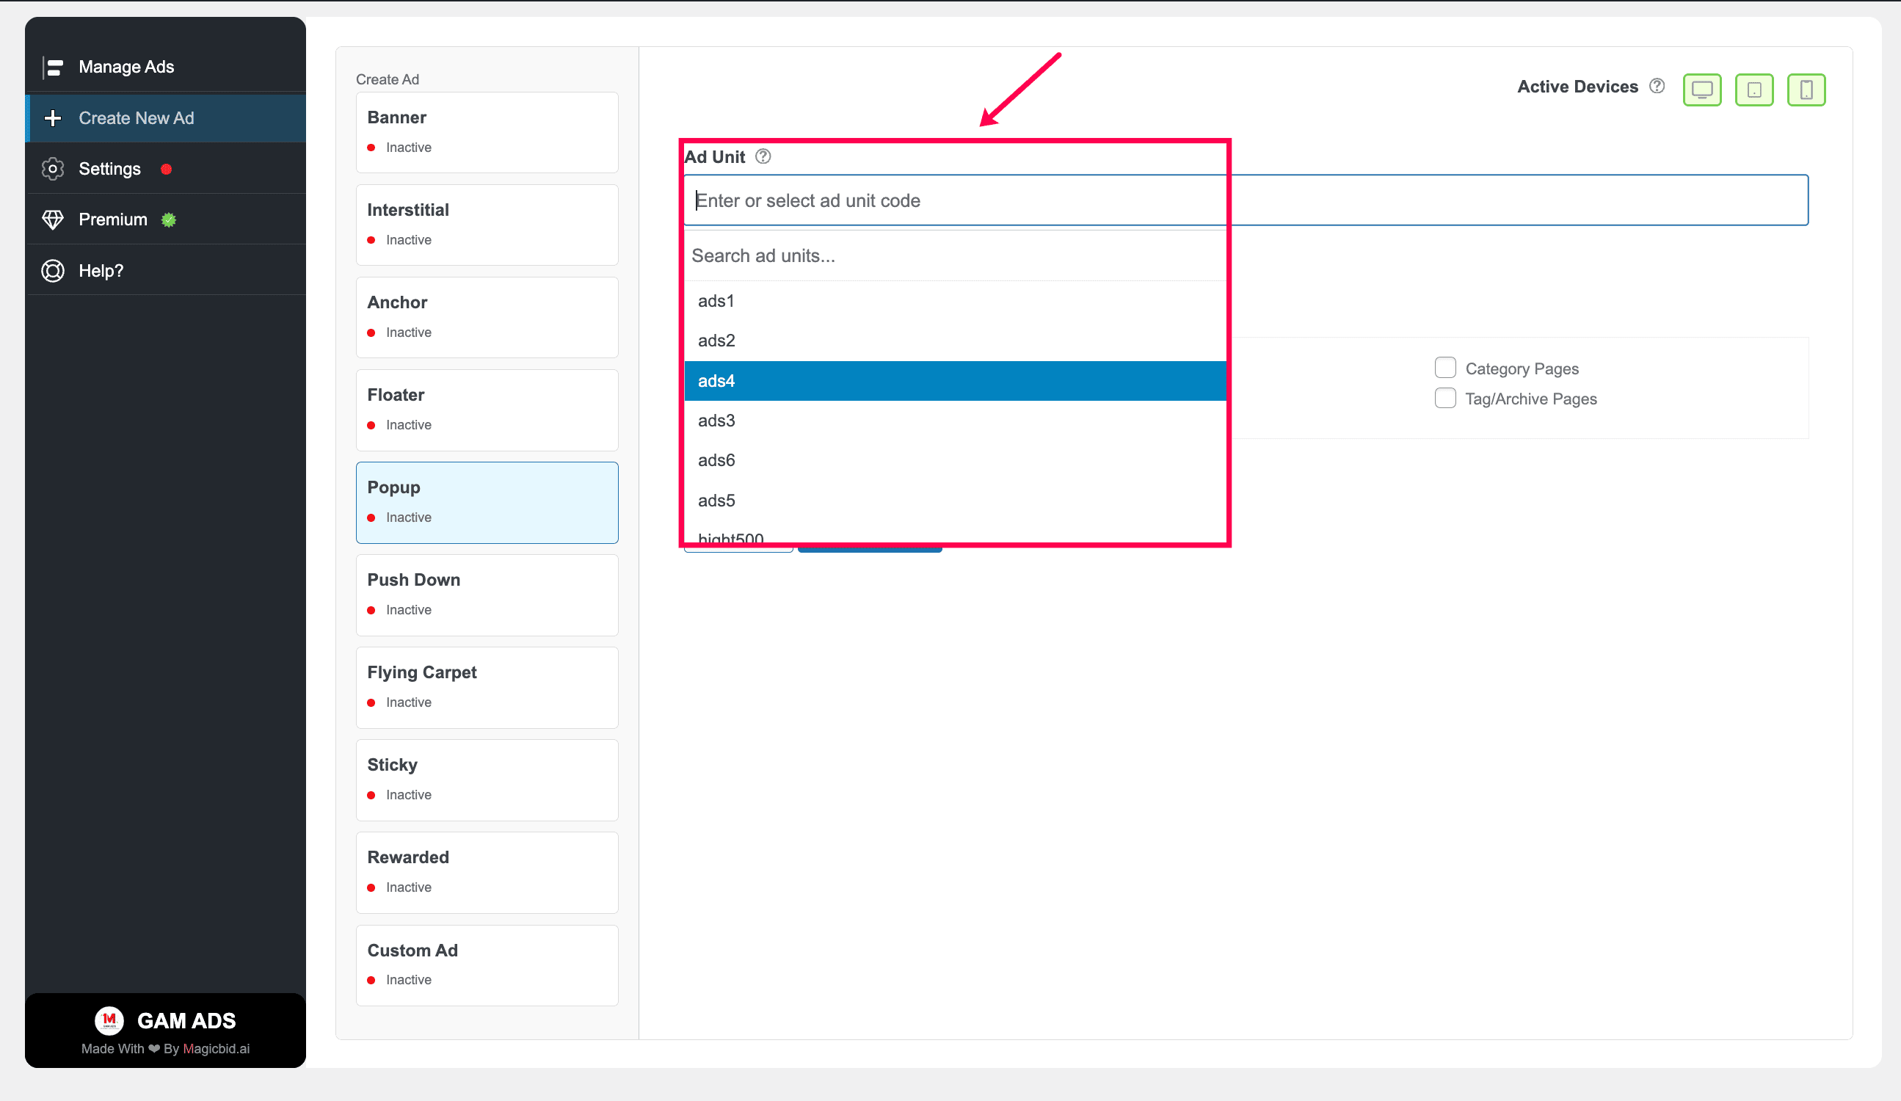The height and width of the screenshot is (1101, 1901).
Task: Toggle the mobile phone device icon
Action: 1806,90
